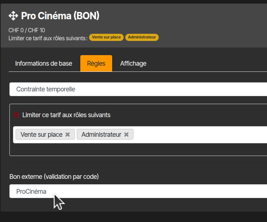Remove the Administrateur role tag

(126, 135)
